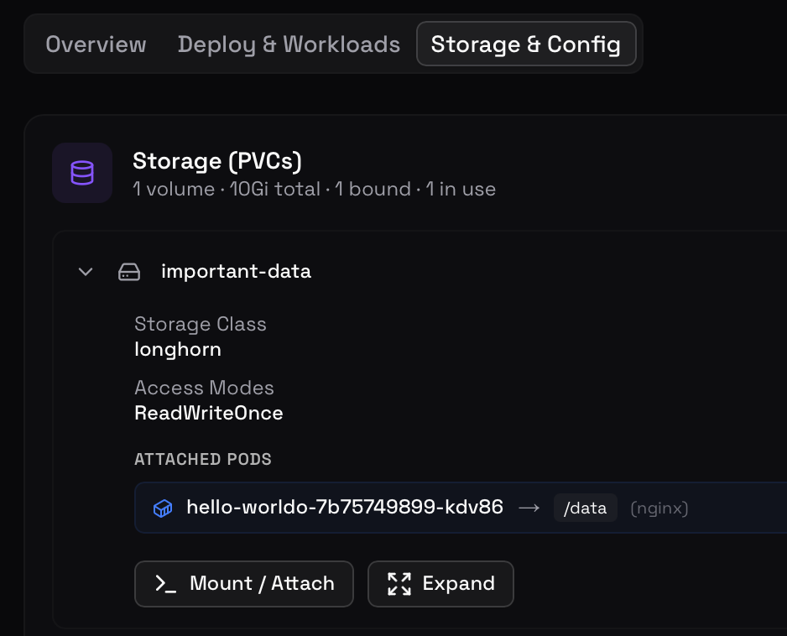Click the longhorn storage class value
Image resolution: width=787 pixels, height=636 pixels.
click(178, 349)
